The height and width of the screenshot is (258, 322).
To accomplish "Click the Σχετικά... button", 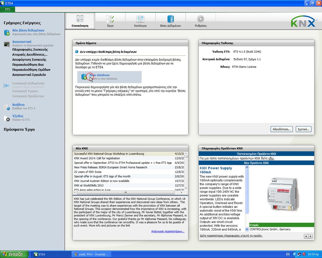I will coord(303,129).
